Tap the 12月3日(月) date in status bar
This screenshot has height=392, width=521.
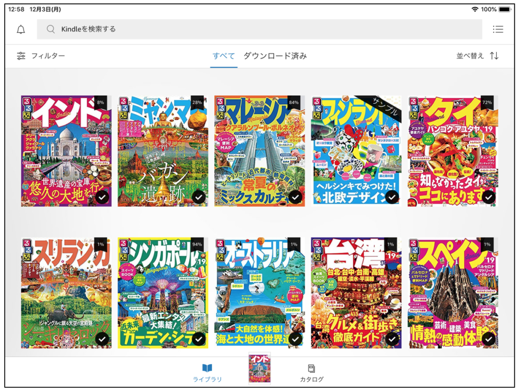[x=45, y=9]
